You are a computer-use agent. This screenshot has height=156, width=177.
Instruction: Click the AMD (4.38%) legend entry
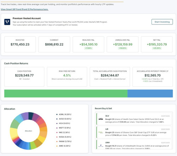[x=63, y=146]
